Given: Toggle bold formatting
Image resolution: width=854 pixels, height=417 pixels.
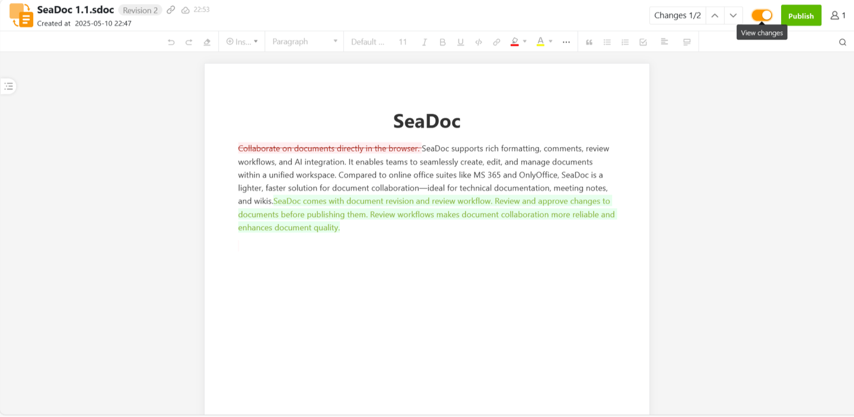Looking at the screenshot, I should pos(442,42).
